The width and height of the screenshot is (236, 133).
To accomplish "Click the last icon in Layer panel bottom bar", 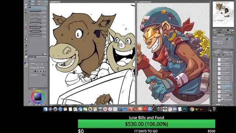I will pyautogui.click(x=232, y=105).
